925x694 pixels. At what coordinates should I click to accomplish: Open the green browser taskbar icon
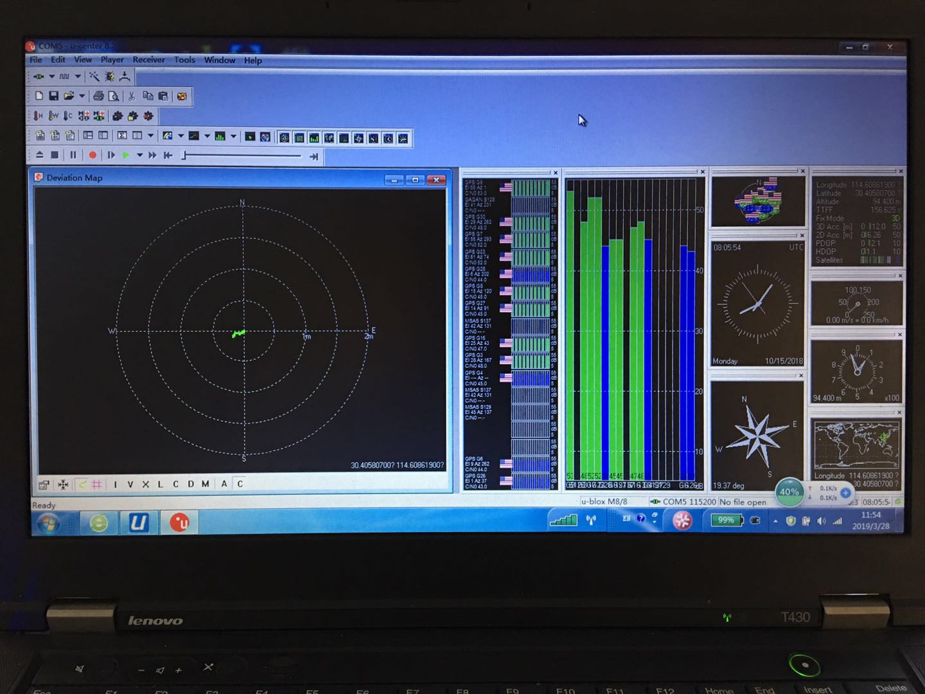[98, 524]
